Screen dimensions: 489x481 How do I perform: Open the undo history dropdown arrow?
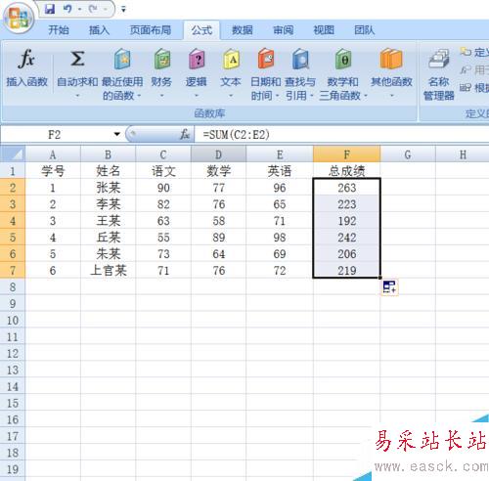coord(79,10)
